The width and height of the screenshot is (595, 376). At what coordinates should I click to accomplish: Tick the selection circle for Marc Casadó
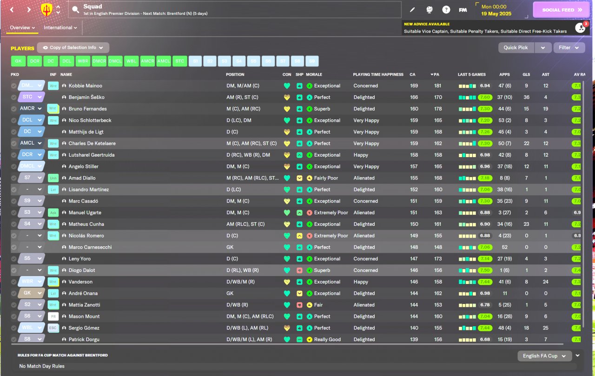tap(14, 201)
